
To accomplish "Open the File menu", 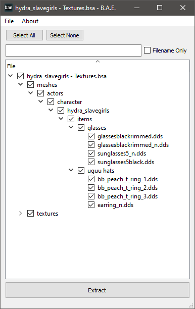I will [9, 21].
